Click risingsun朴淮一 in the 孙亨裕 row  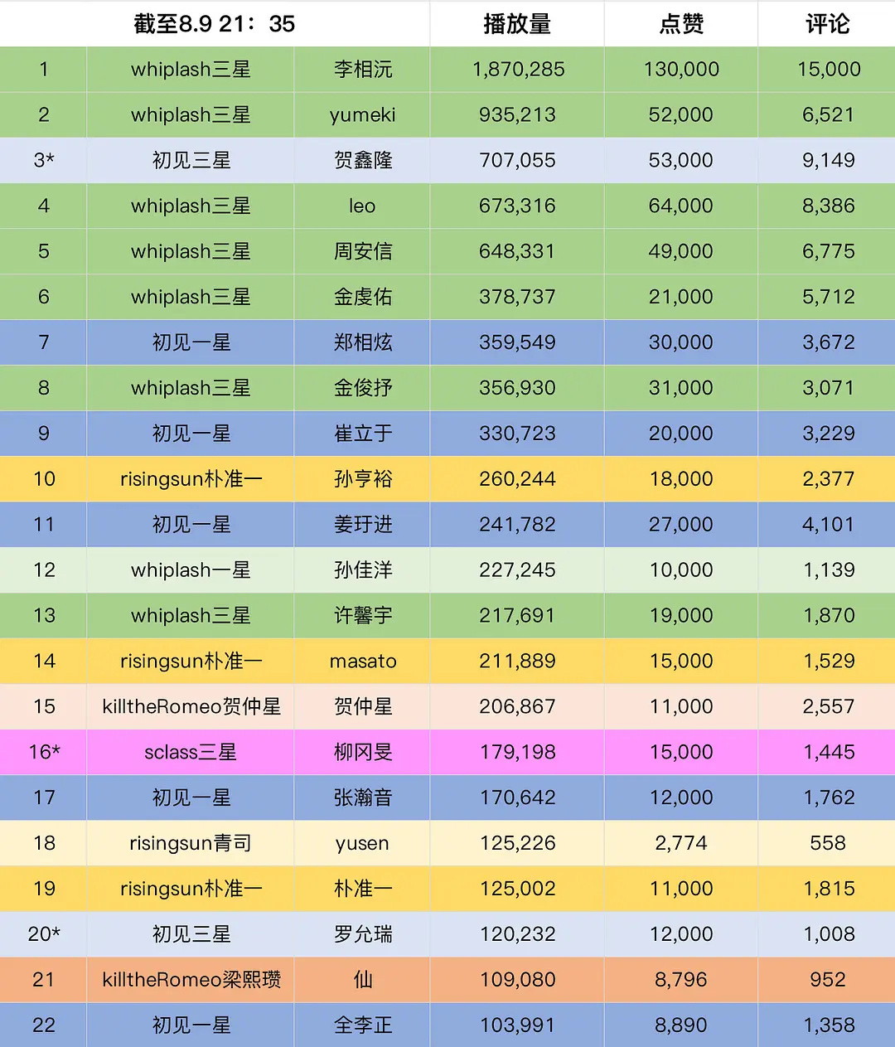tap(191, 480)
